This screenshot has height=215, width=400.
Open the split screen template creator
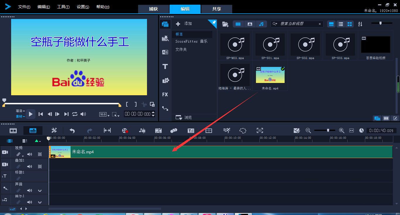coord(209,131)
